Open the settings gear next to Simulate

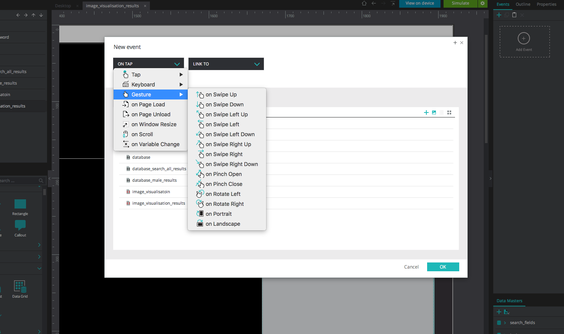(x=483, y=3)
